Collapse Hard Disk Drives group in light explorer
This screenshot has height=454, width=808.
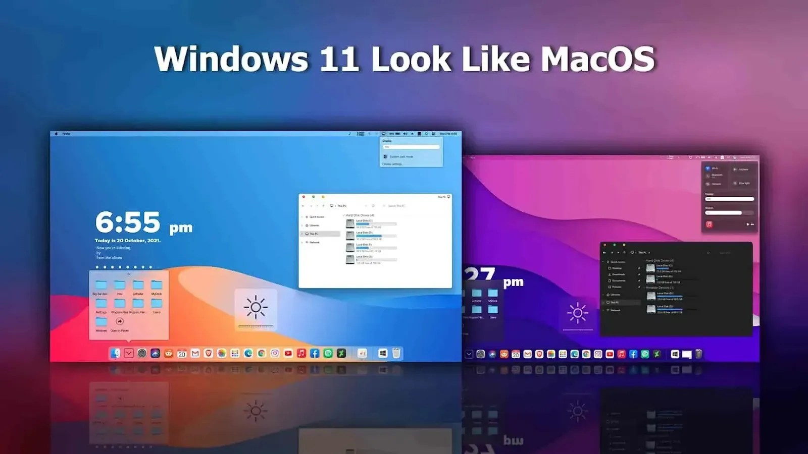coord(344,215)
